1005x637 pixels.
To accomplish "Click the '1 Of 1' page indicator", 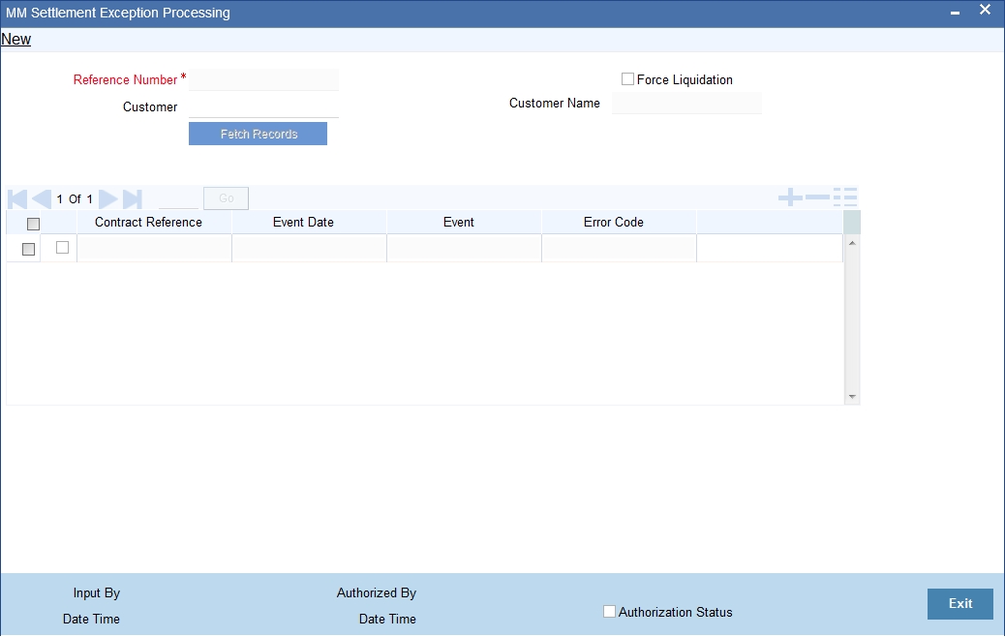I will tap(75, 198).
